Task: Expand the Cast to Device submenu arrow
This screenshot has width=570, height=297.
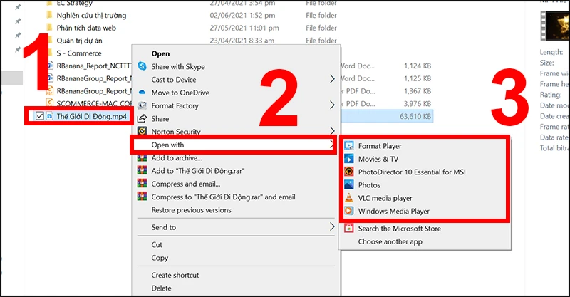Action: [x=332, y=79]
